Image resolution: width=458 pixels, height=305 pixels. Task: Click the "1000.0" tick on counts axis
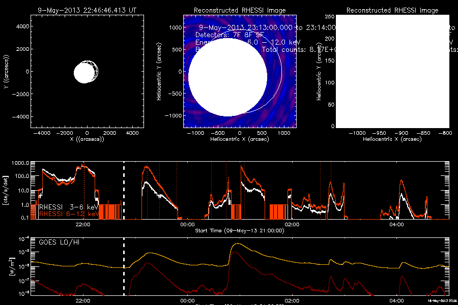click(20, 163)
